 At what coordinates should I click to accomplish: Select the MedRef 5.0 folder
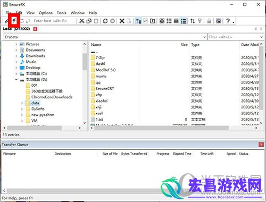pyautogui.click(x=105, y=70)
